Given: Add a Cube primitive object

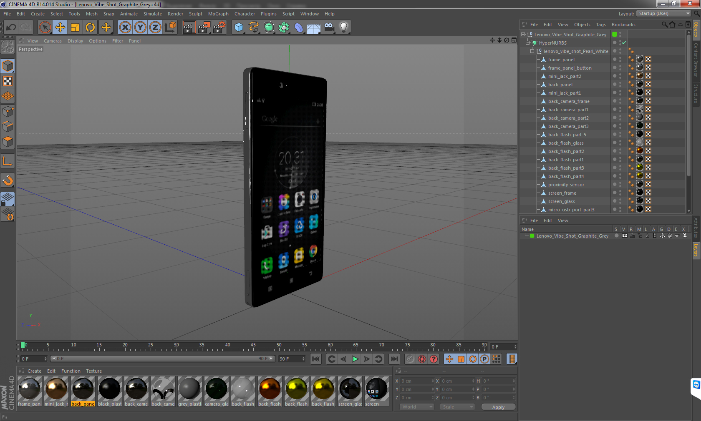Looking at the screenshot, I should coord(239,28).
